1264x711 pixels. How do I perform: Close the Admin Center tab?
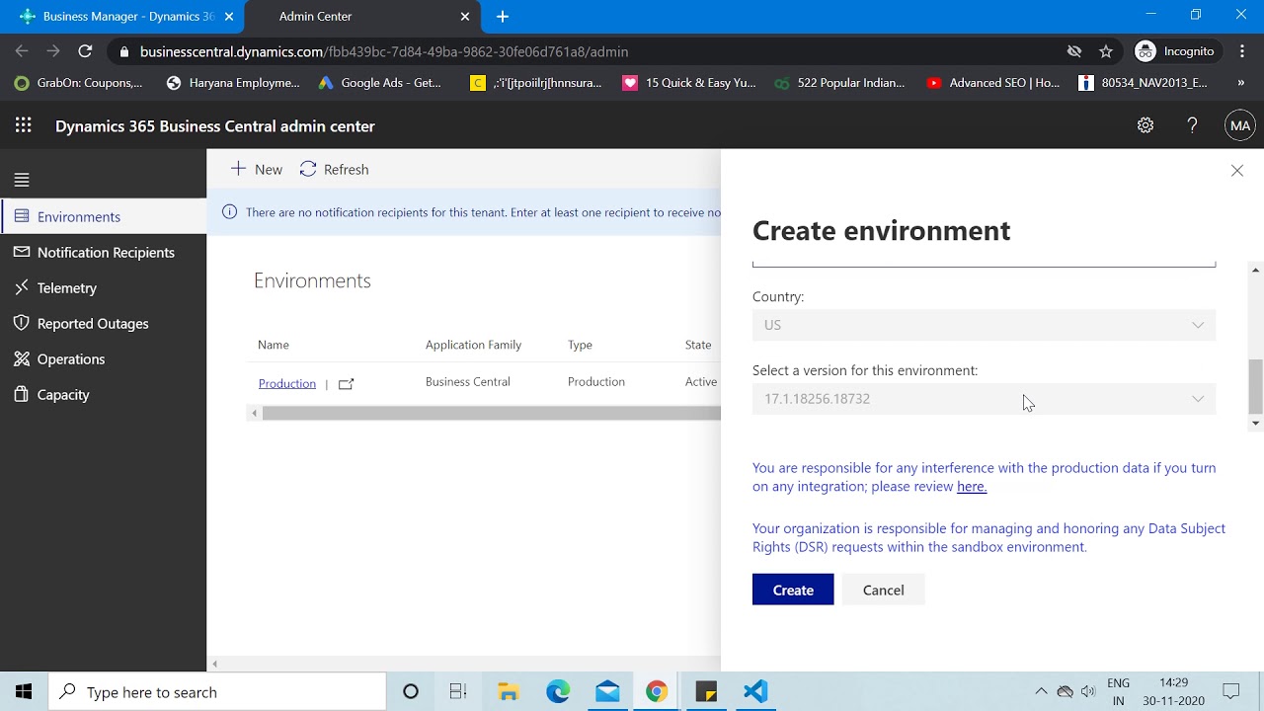[465, 17]
